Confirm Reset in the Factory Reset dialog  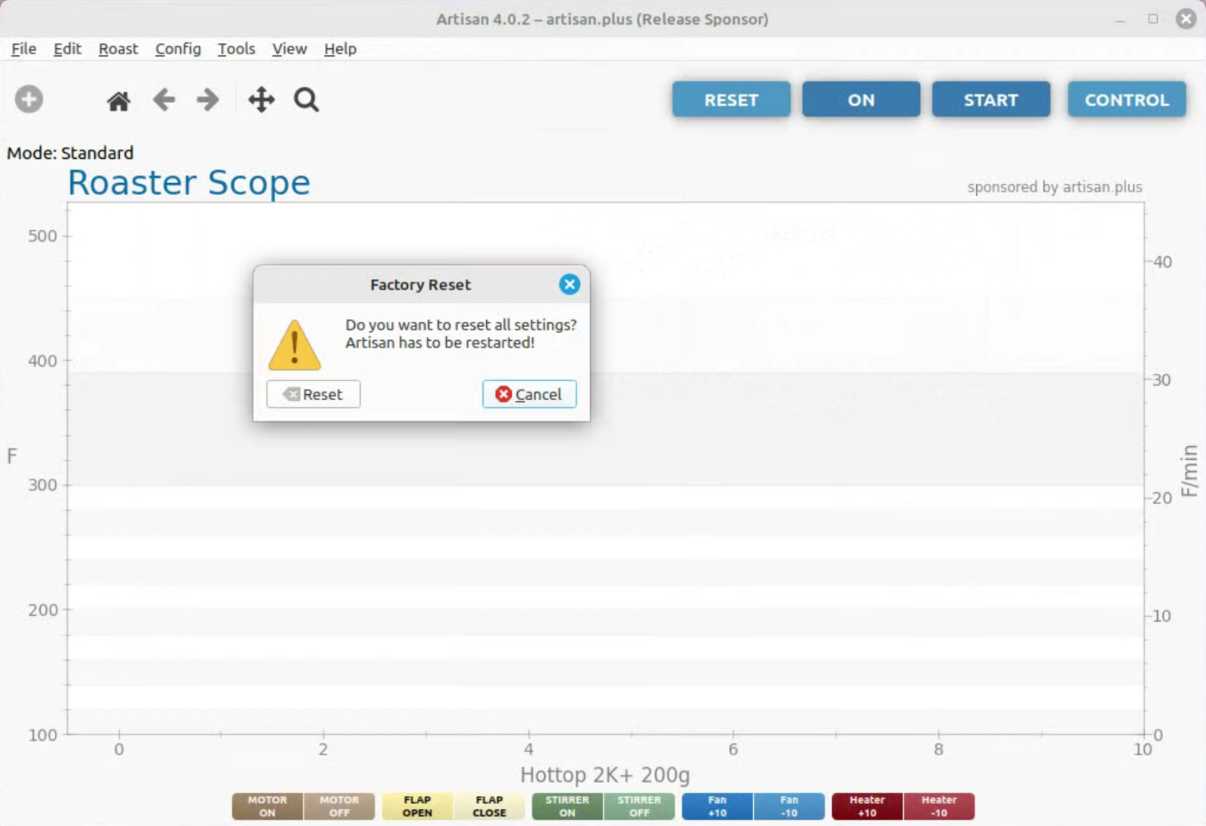point(313,394)
